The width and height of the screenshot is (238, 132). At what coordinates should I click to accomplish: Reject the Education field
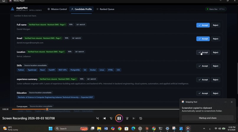coord(215,93)
